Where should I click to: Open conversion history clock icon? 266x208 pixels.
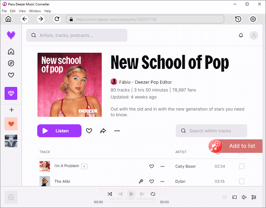tap(238, 19)
